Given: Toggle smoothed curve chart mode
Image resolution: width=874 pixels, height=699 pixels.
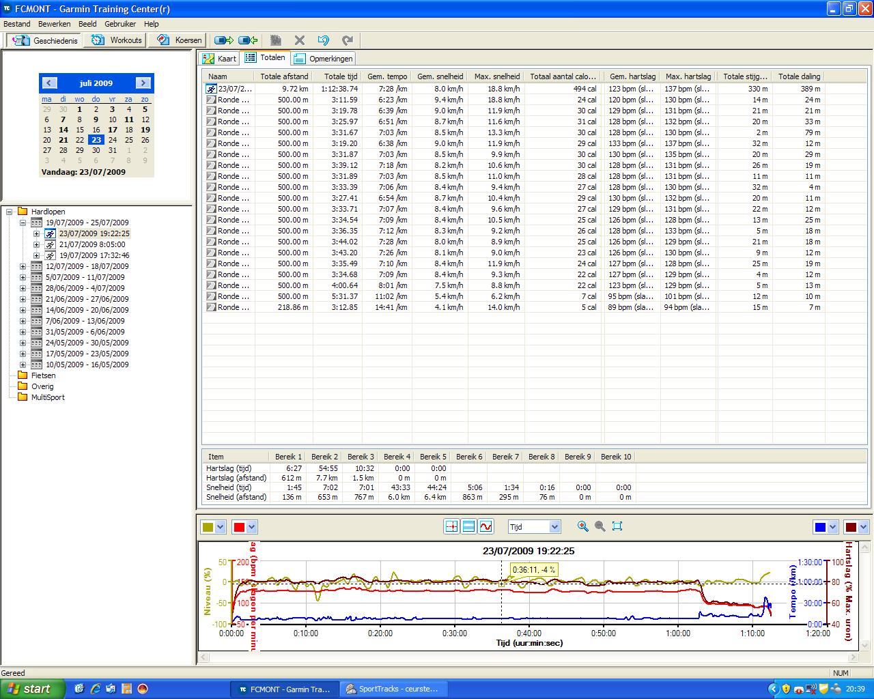Looking at the screenshot, I should 485,526.
